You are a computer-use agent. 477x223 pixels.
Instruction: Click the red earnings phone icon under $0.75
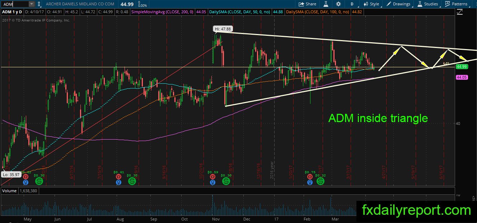(x=310, y=176)
